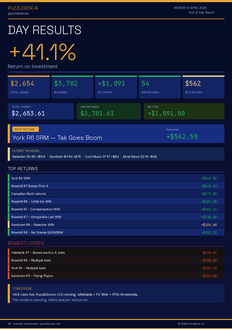Click the -$231.84 loss amount

click(209, 253)
